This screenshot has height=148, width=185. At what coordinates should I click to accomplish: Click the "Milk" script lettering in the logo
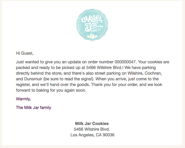91,19
